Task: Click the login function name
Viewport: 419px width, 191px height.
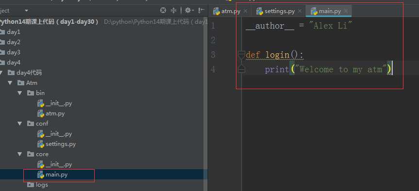Action: click(278, 55)
